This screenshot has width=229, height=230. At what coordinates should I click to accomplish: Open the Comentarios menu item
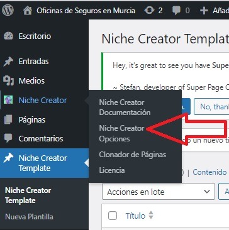[41, 138]
